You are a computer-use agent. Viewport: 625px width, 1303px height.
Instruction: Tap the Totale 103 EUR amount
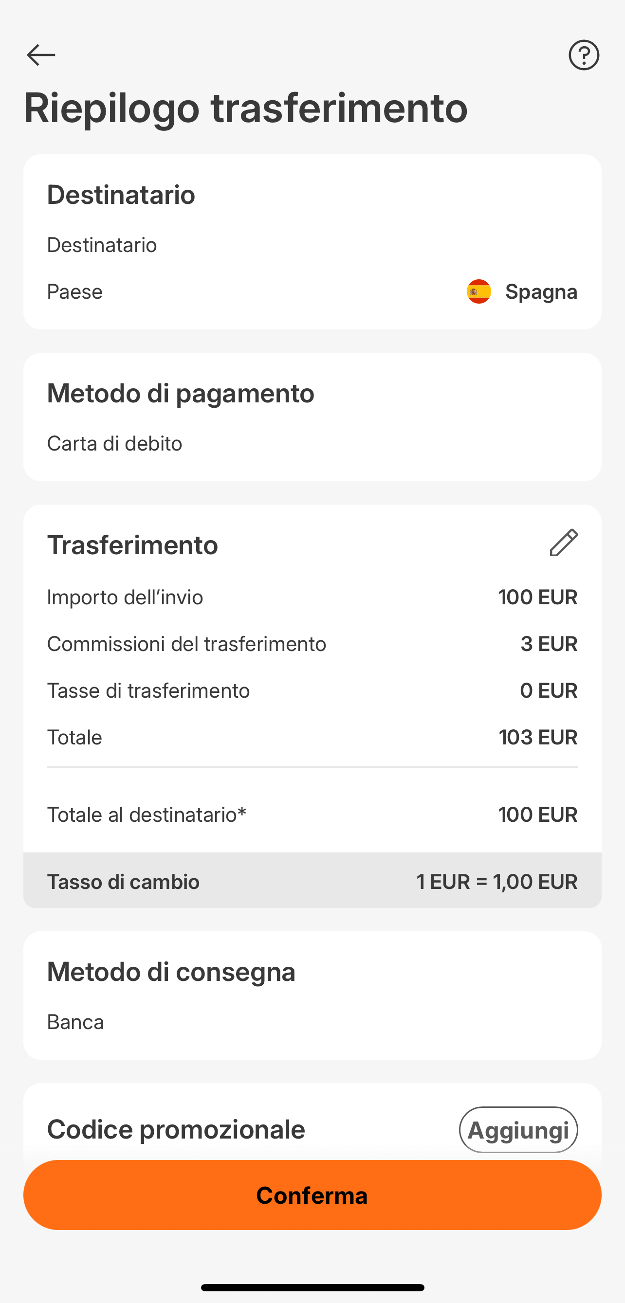point(538,738)
